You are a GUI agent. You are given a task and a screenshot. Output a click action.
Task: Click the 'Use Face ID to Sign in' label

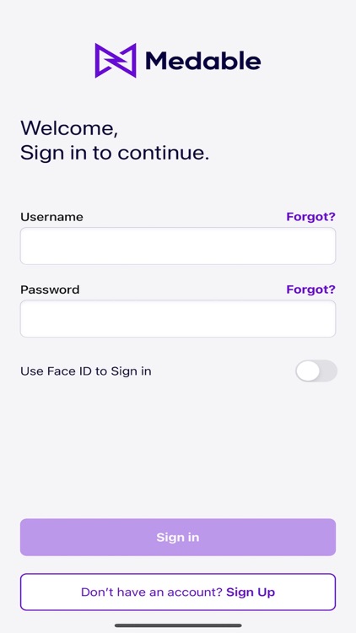pos(86,371)
